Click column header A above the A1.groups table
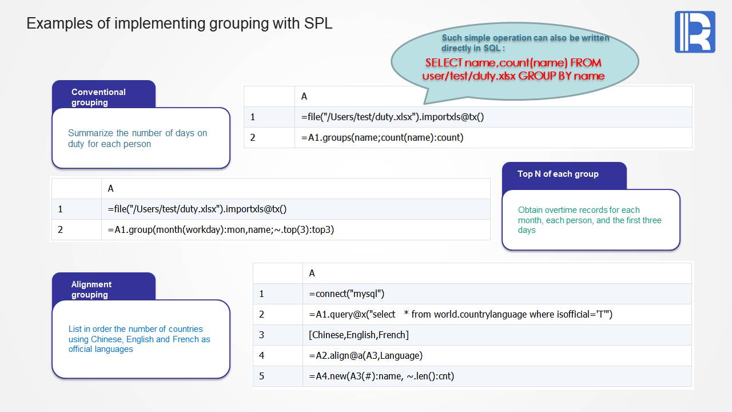The image size is (732, 412). click(x=304, y=96)
